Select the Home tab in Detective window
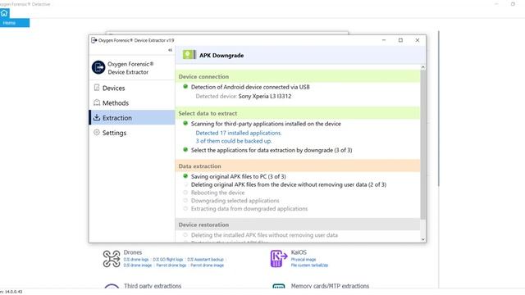The height and width of the screenshot is (295, 525). [x=15, y=23]
